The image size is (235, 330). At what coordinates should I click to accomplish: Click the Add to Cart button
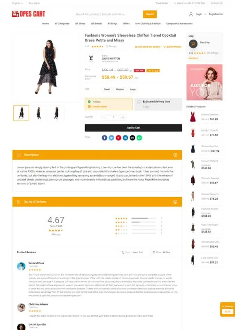[x=133, y=128]
